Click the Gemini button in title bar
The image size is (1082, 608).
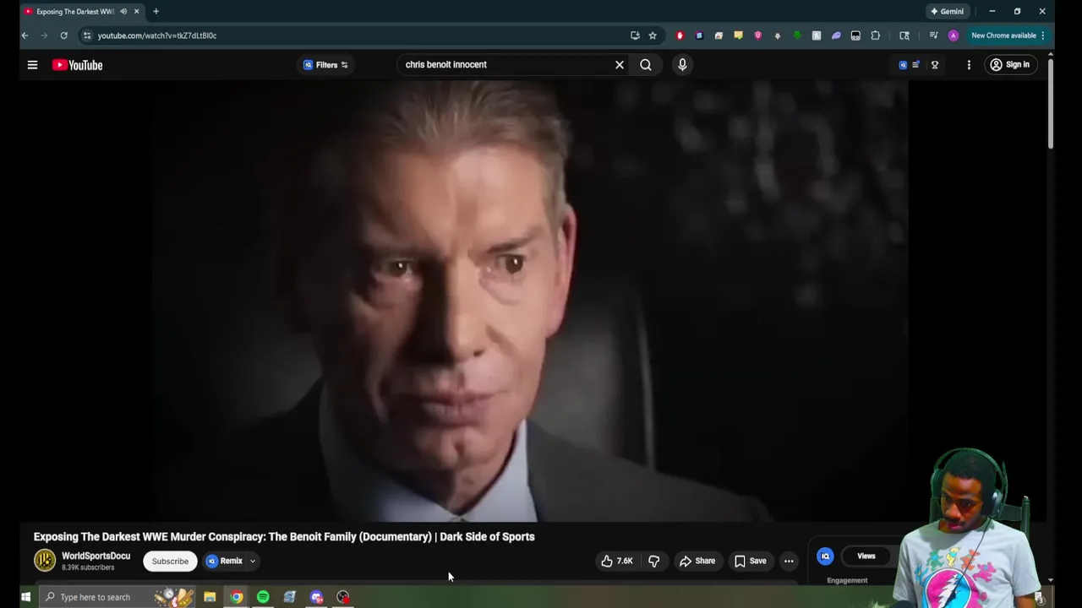point(947,11)
